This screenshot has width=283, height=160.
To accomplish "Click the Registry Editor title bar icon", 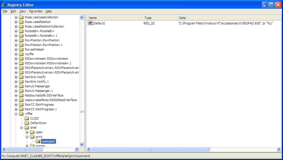I will coord(4,5).
